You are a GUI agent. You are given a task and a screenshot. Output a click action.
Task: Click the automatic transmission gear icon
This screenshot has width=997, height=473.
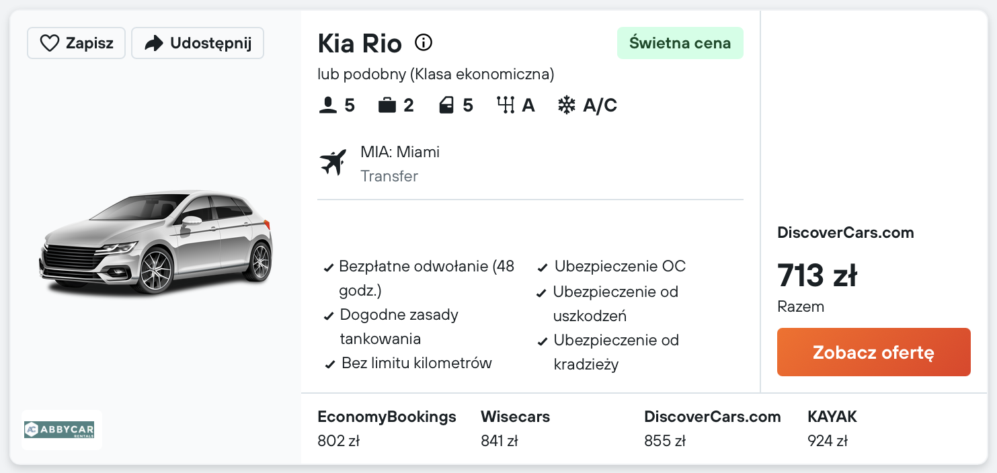pyautogui.click(x=505, y=105)
